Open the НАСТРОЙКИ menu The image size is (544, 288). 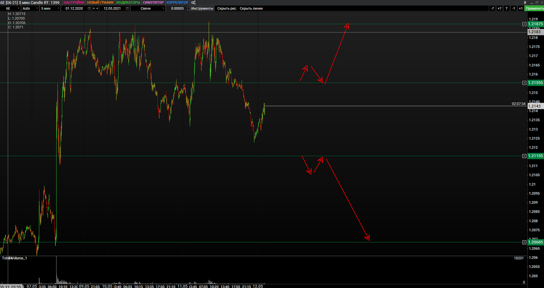pos(74,2)
